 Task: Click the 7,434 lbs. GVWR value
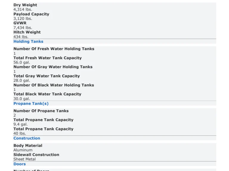(23, 28)
